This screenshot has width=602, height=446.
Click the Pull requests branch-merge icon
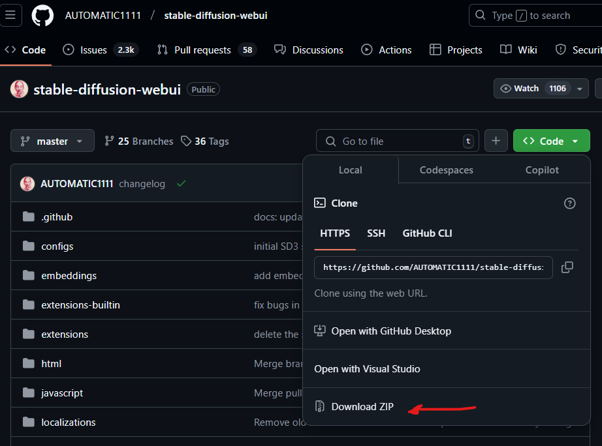[x=163, y=50]
